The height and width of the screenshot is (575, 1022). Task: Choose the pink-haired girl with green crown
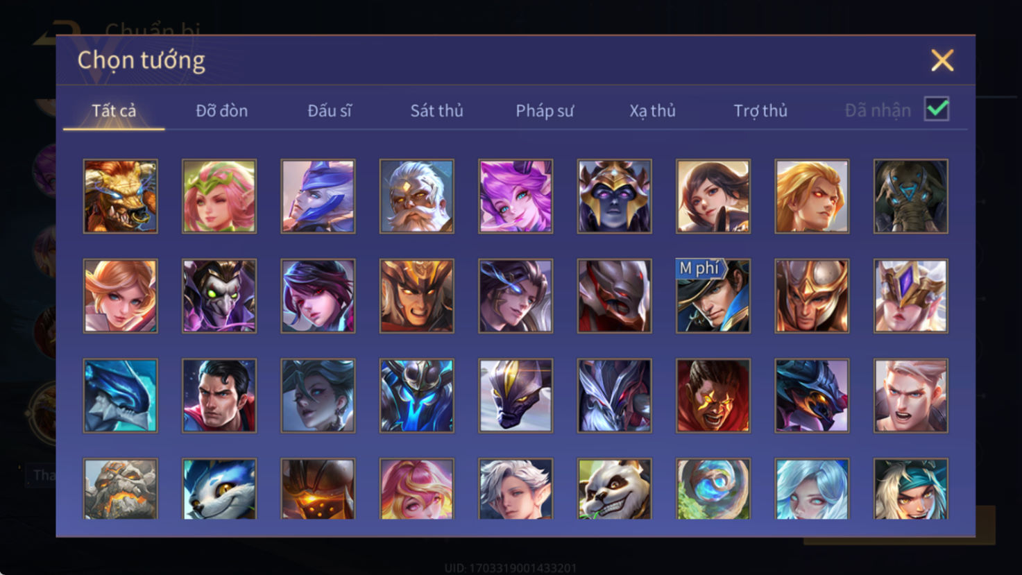[x=219, y=196]
